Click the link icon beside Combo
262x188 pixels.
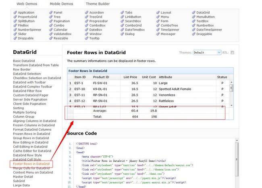(51, 25)
